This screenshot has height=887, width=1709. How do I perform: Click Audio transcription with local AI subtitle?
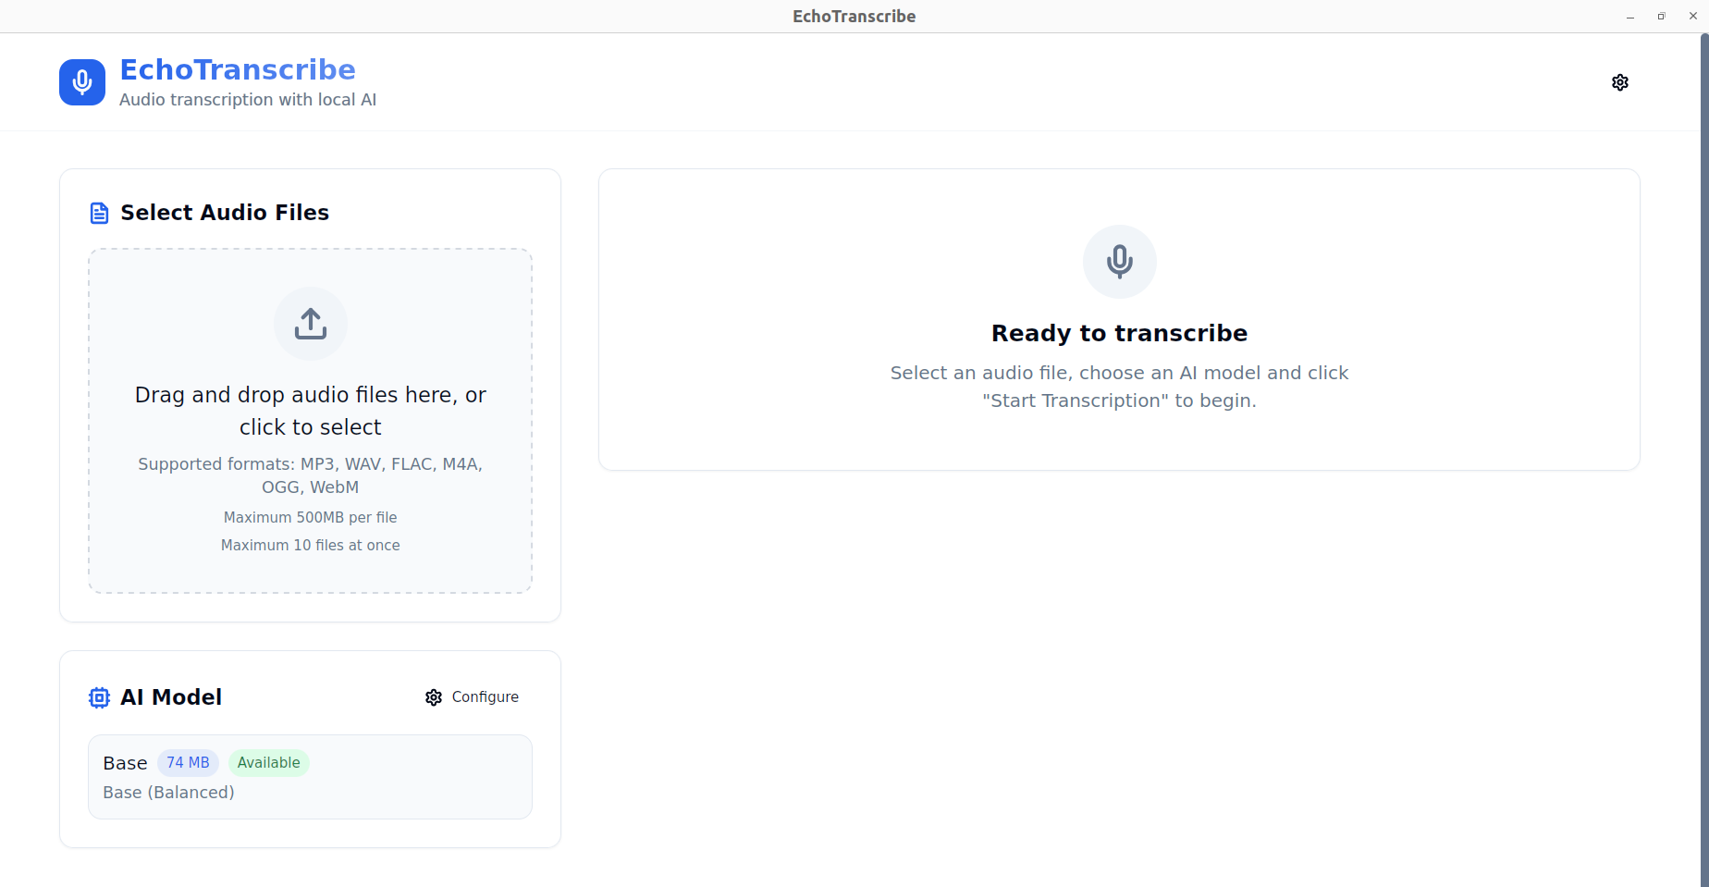(x=248, y=100)
